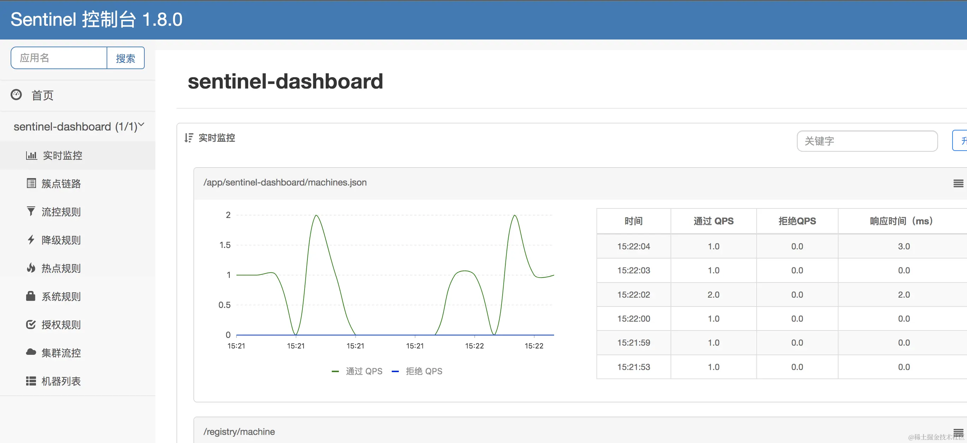The height and width of the screenshot is (443, 967).
Task: Click the 15:22:03 time cell
Action: (x=633, y=271)
